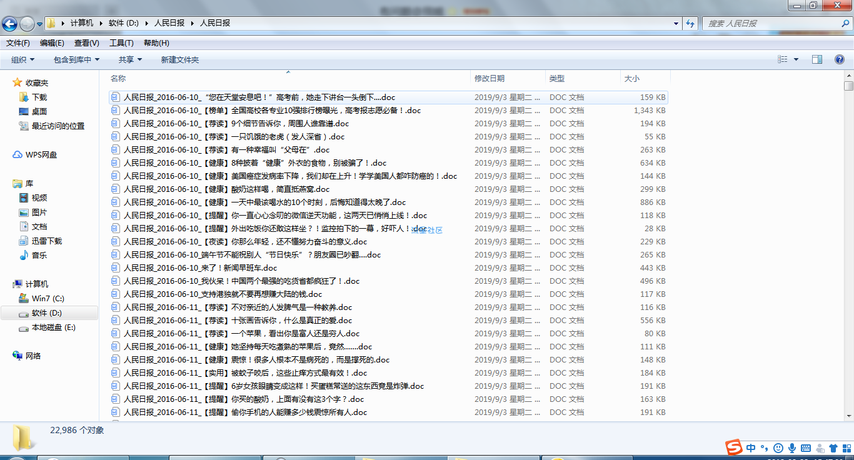
Task: Select file 来了！新闻早班车.doc
Action: click(200, 267)
